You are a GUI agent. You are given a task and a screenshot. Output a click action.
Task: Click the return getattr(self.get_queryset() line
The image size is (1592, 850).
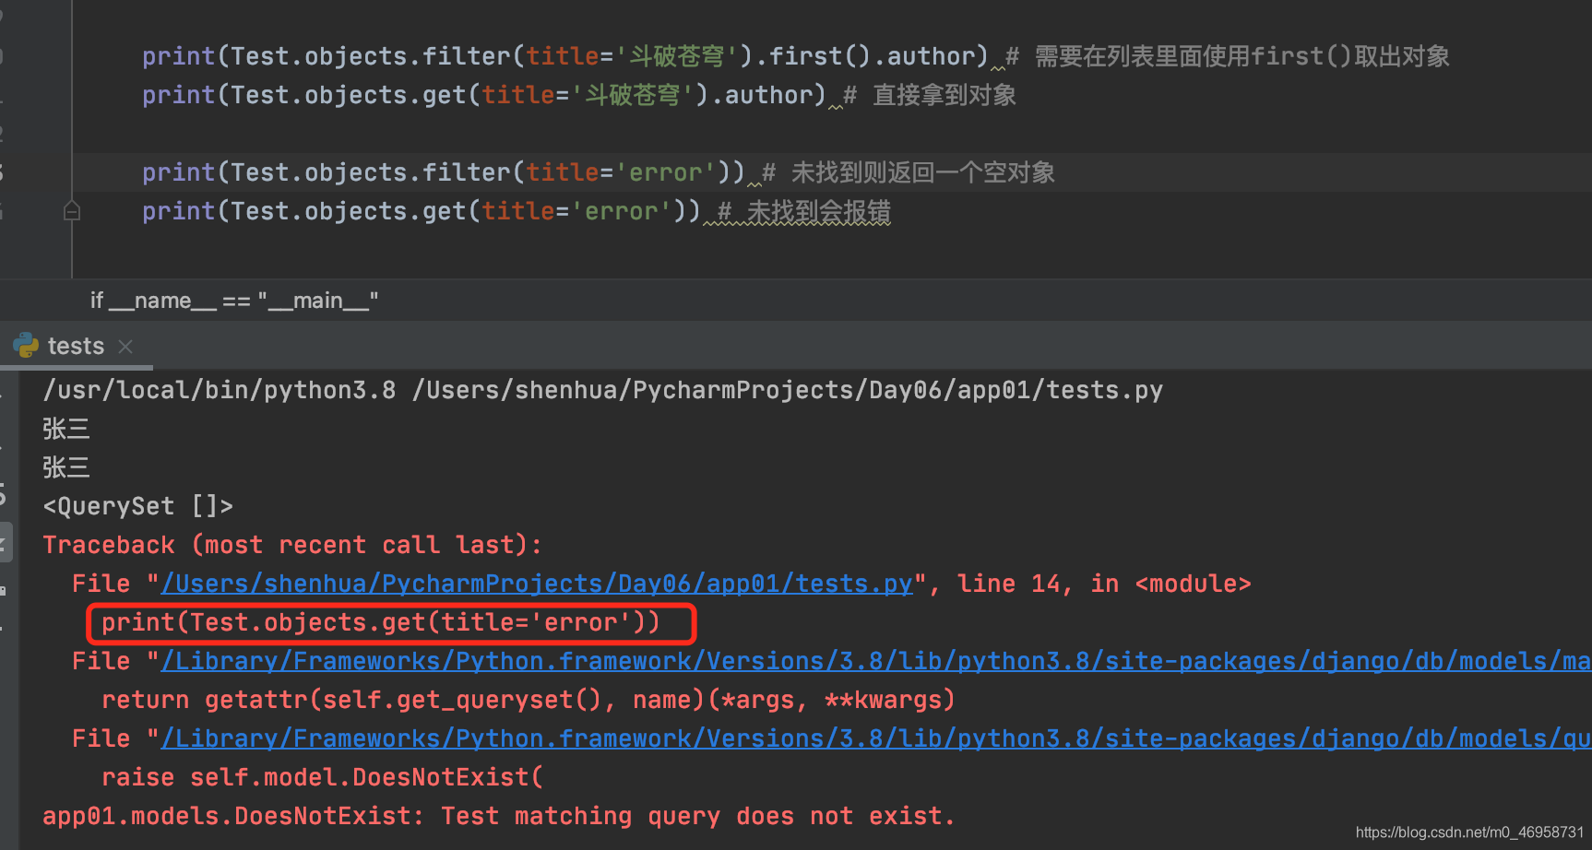pyautogui.click(x=529, y=700)
